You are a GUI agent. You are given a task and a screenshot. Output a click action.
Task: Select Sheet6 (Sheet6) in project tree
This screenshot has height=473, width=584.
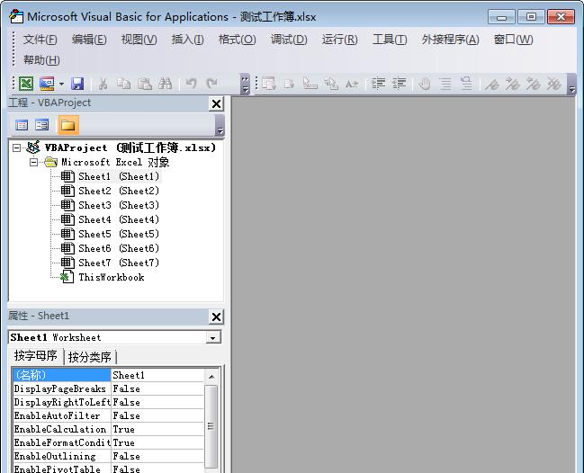click(119, 248)
